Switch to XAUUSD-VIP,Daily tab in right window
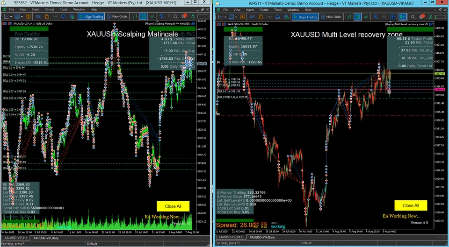449x247 pixels. pos(262,238)
